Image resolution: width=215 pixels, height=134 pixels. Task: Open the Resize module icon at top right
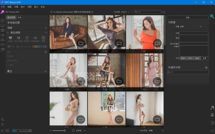[x=212, y=16]
